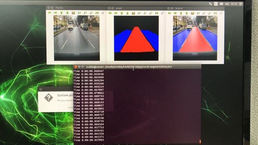Screen dimensions: 258x145
Task: Save the pred window image
Action: tap(156, 13)
